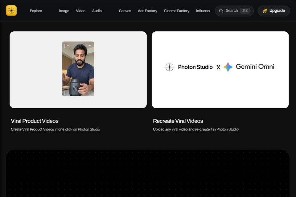The height and width of the screenshot is (197, 296).
Task: Open the Canvas menu item
Action: [x=125, y=11]
